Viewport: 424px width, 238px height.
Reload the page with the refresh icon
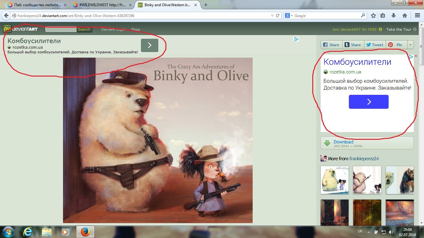tap(278, 15)
